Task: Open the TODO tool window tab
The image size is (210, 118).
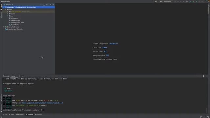Action: point(11,115)
